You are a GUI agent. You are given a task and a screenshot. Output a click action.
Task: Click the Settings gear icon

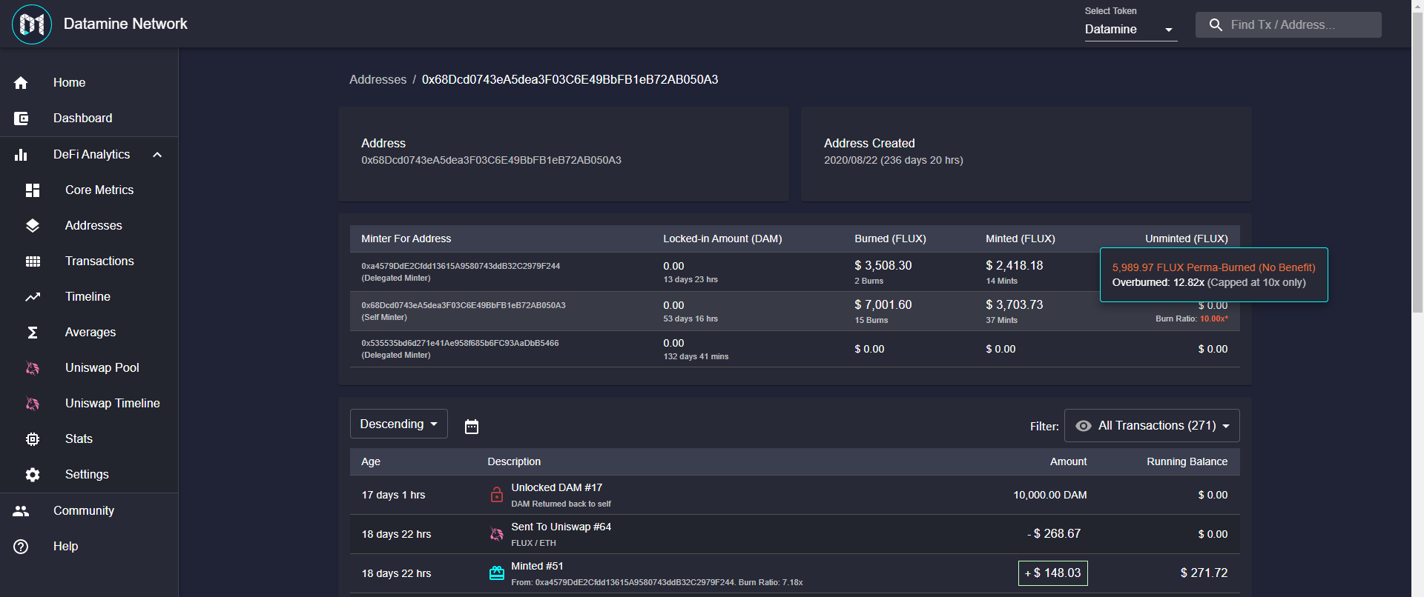pos(33,475)
